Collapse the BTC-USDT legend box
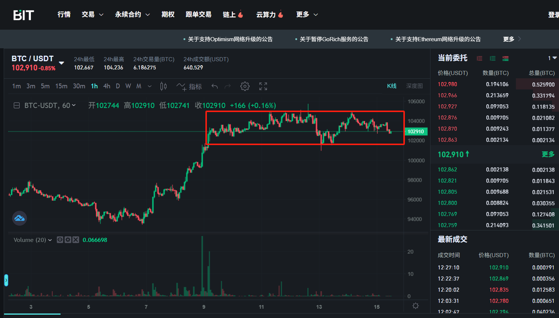 tap(17, 105)
